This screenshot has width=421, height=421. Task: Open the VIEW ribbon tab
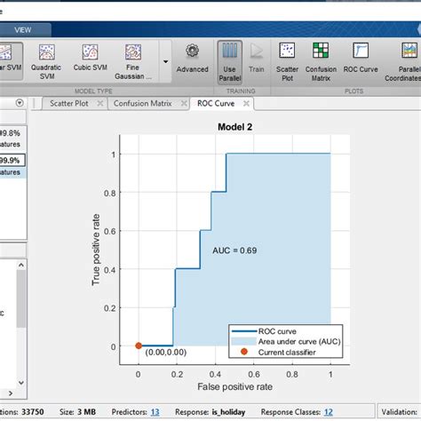coord(23,30)
